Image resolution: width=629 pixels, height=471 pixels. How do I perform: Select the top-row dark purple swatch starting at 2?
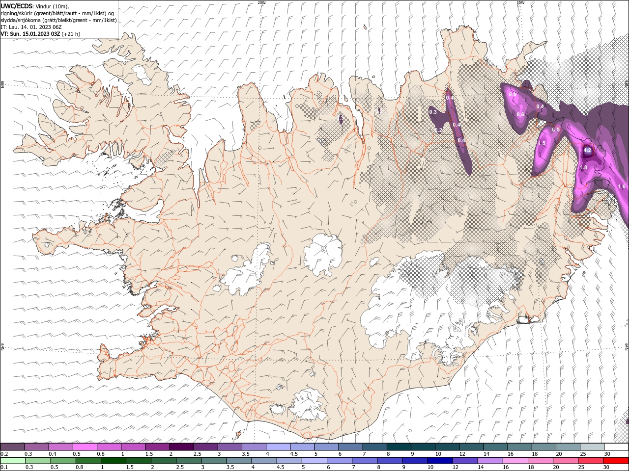point(181,447)
